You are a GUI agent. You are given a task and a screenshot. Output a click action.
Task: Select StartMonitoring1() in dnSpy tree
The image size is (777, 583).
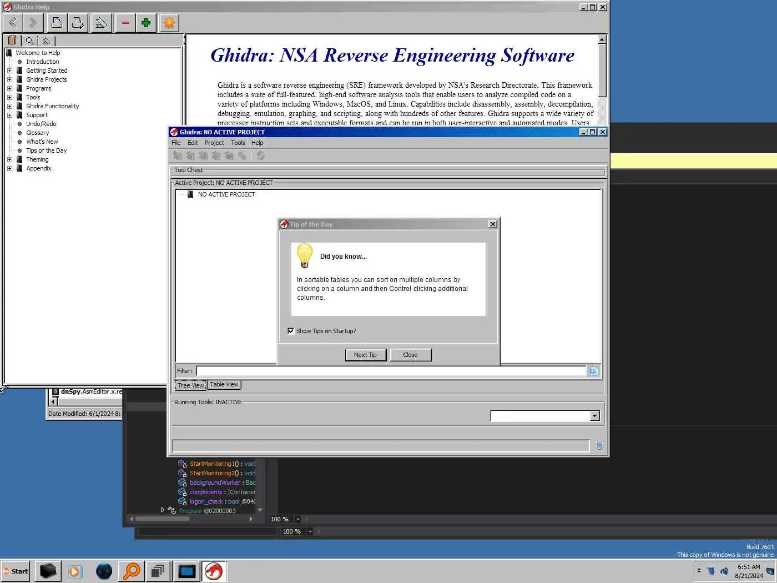tap(222, 464)
